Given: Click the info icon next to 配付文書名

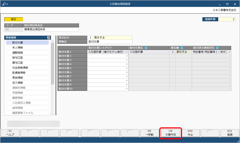Looking at the screenshot, I should point(146,48).
